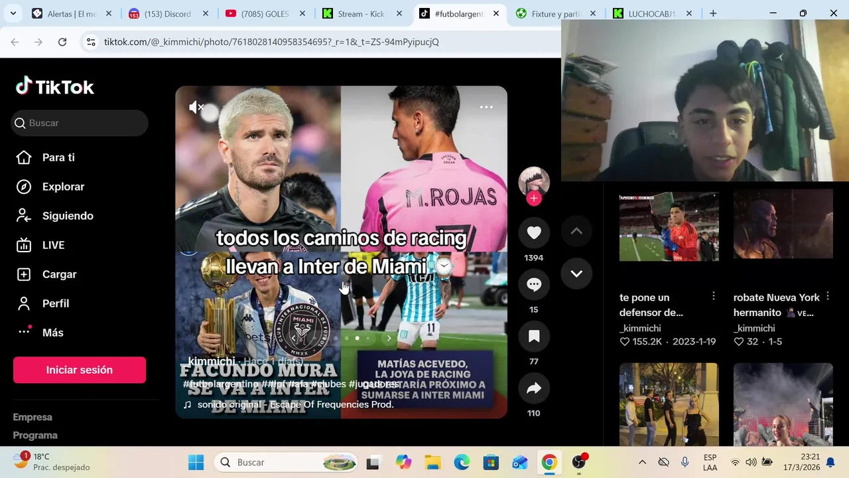
Task: Close the Discord tab
Action: tap(206, 13)
